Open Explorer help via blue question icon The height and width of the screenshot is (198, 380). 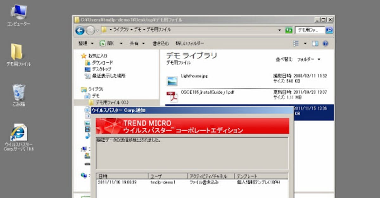coord(325,44)
